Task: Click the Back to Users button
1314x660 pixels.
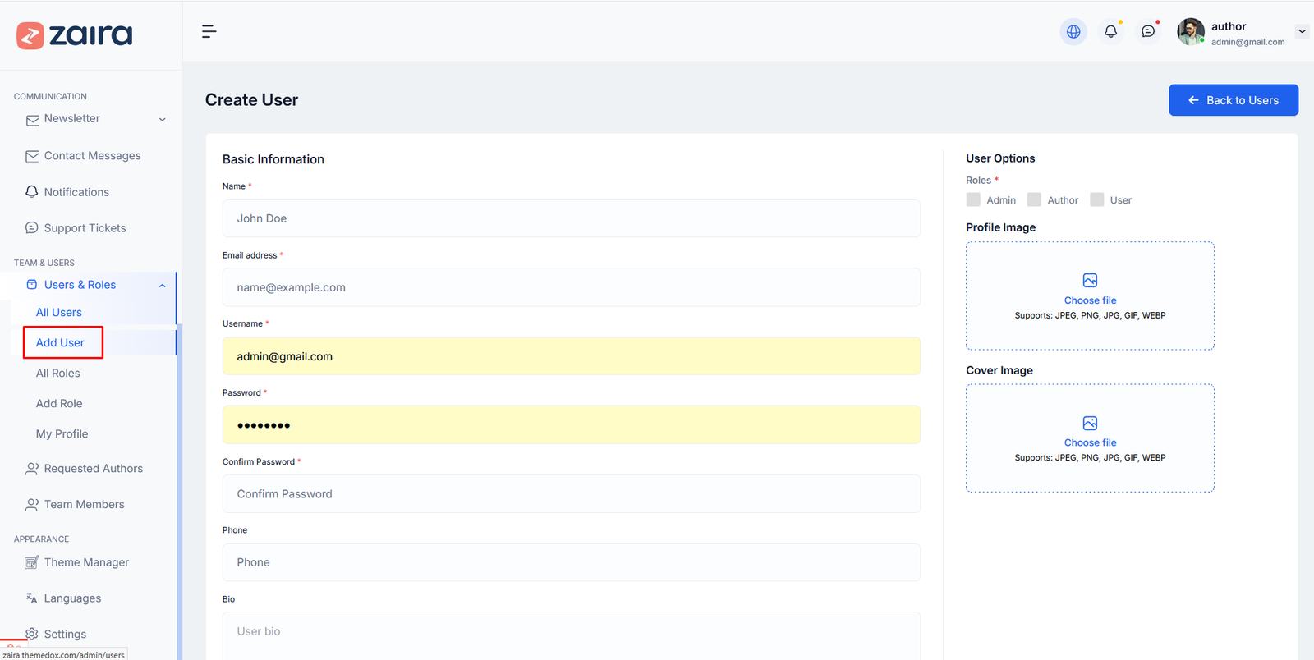Action: [x=1233, y=100]
